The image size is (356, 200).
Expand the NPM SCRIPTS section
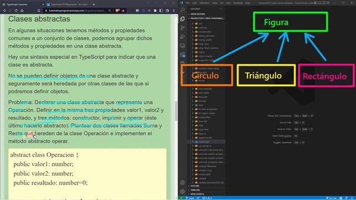coord(206,194)
